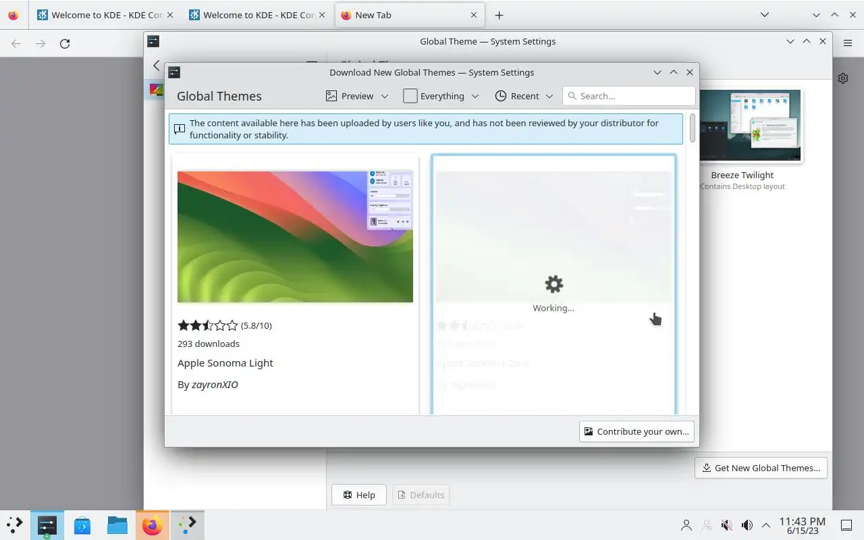
Task: Close the New Tab tab
Action: pyautogui.click(x=474, y=15)
